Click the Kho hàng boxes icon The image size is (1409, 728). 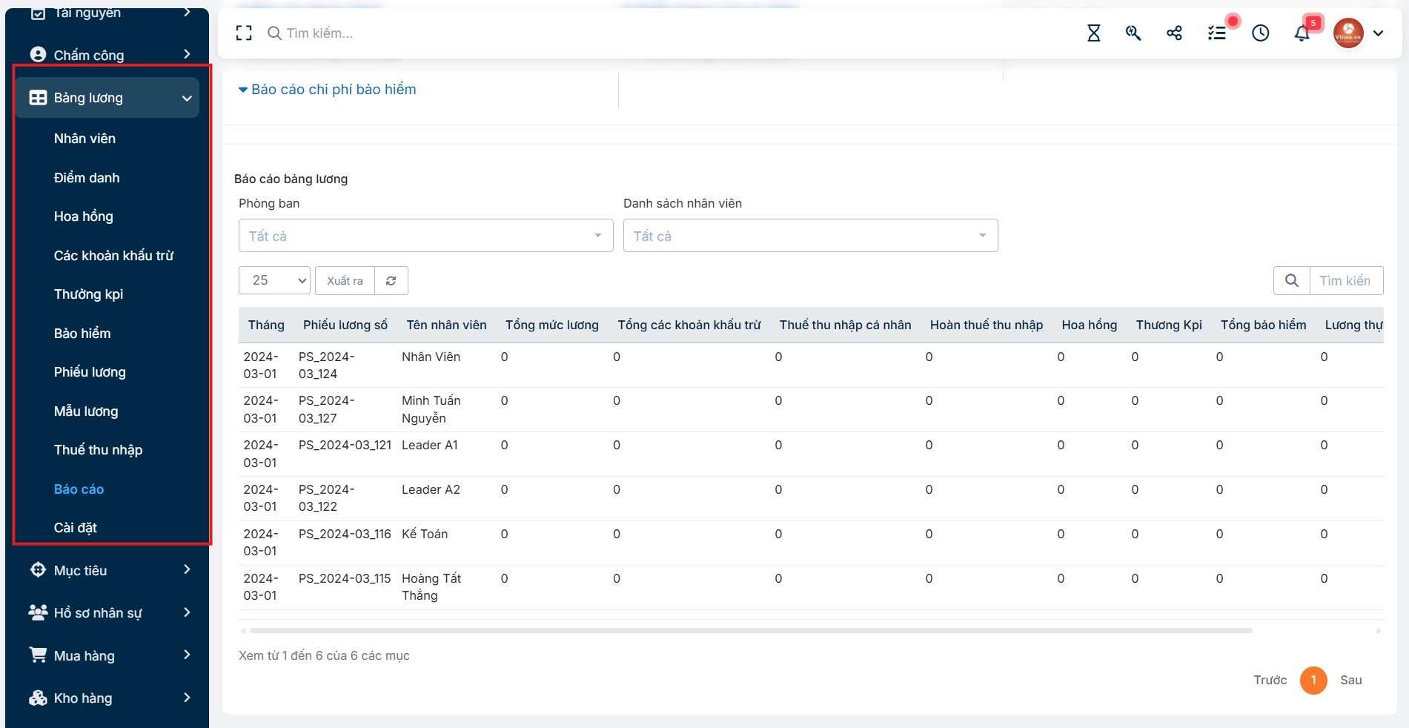pos(38,698)
